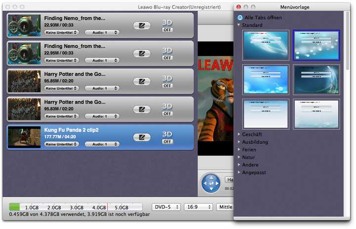Open Audio: 1 dropdown on Kung Fu Panda clip
Image resolution: width=356 pixels, height=229 pixels.
click(x=102, y=144)
